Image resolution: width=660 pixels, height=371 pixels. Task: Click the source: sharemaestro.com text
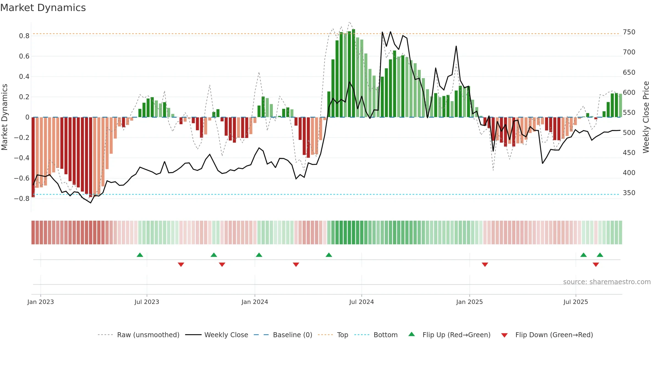point(607,282)
